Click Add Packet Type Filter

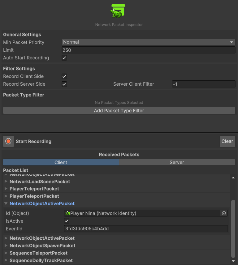point(119,110)
